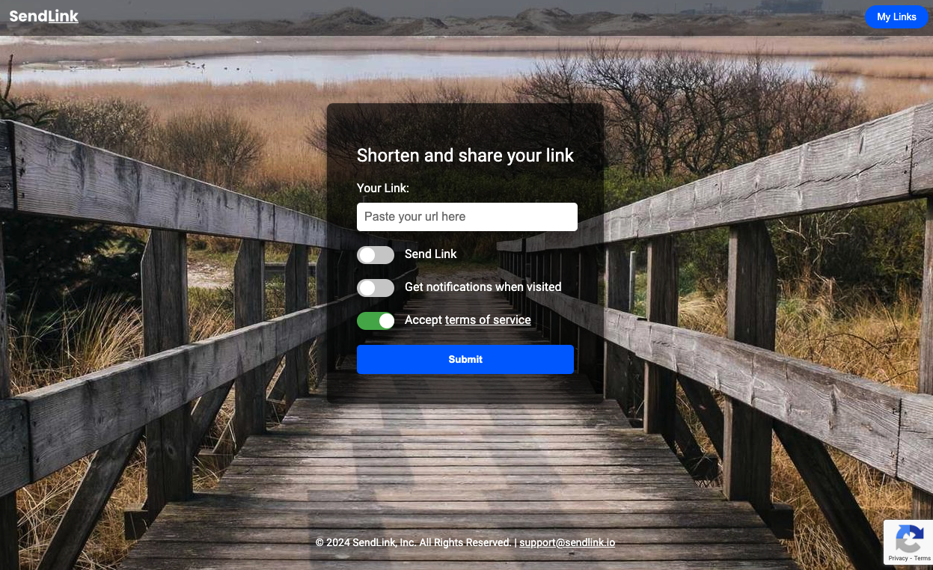
Task: Click the SendLink logo in header
Action: tap(43, 16)
